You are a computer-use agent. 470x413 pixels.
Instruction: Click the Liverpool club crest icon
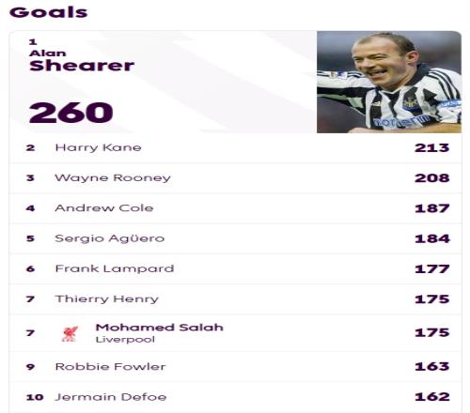[70, 333]
